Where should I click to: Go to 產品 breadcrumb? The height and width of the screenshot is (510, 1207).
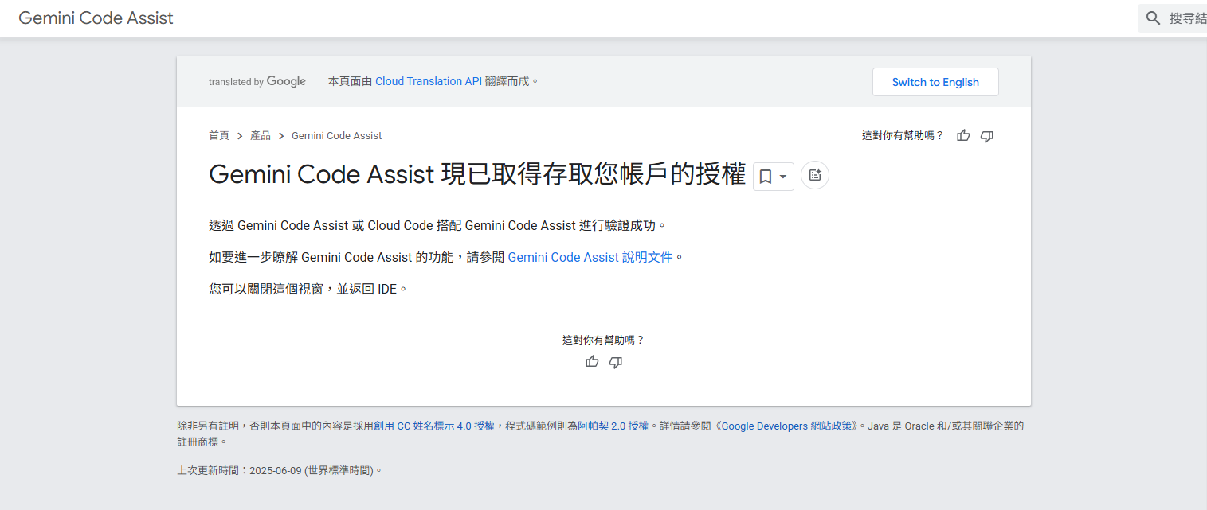[x=261, y=136]
